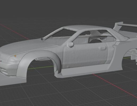Click the orange origin dot on the fender
Viewport: 137px width, 106px height.
(15, 56)
